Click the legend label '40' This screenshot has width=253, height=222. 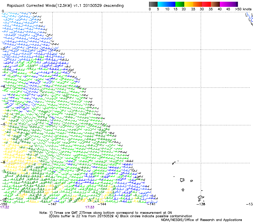pos(219,9)
